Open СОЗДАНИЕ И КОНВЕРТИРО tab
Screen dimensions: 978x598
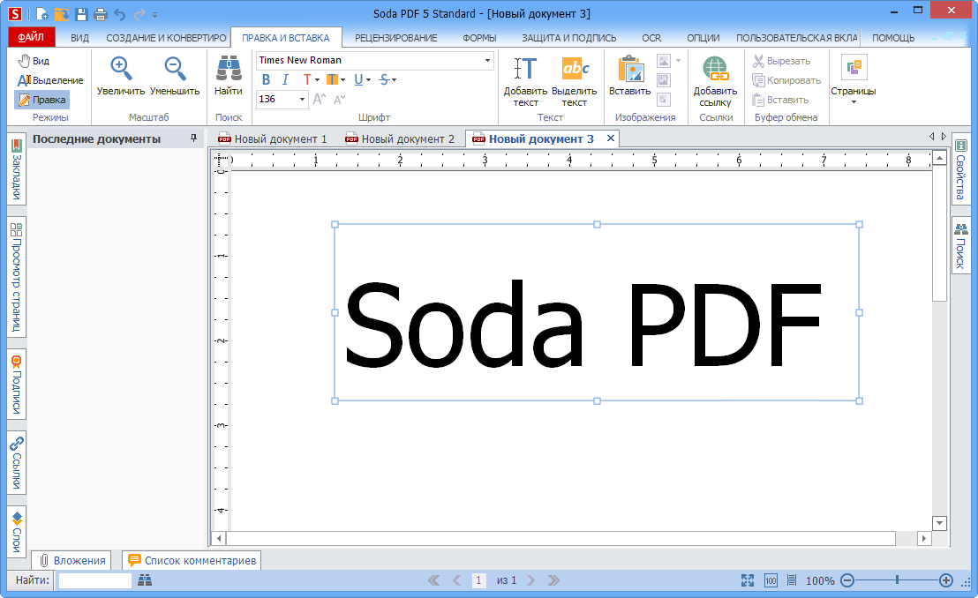[x=166, y=37]
